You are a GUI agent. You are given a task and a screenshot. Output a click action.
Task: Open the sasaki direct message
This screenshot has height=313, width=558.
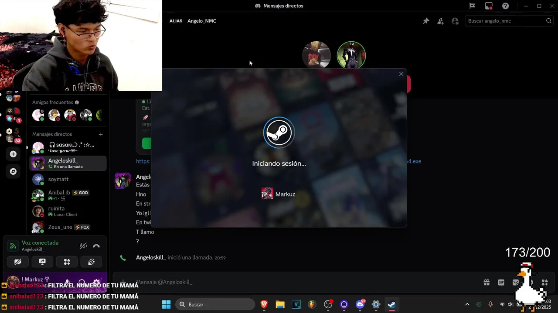pyautogui.click(x=68, y=147)
